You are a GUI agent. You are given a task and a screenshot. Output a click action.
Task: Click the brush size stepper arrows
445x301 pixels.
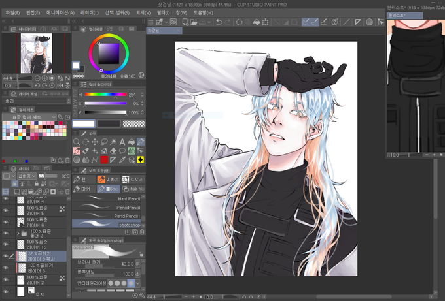132,264
